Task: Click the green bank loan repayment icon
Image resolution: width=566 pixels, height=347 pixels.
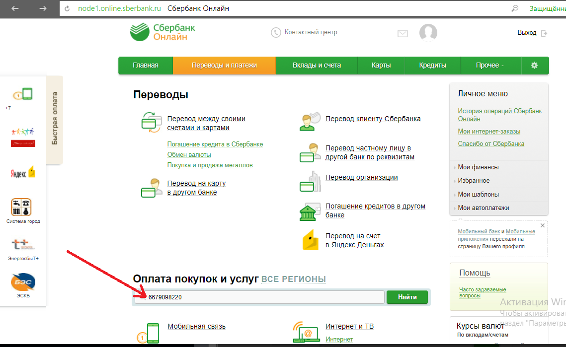Action: 310,211
